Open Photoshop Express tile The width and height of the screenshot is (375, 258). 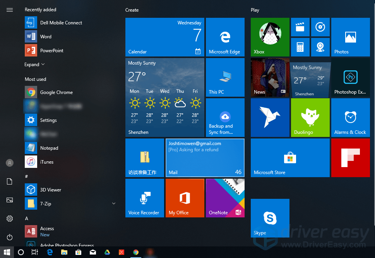point(351,77)
